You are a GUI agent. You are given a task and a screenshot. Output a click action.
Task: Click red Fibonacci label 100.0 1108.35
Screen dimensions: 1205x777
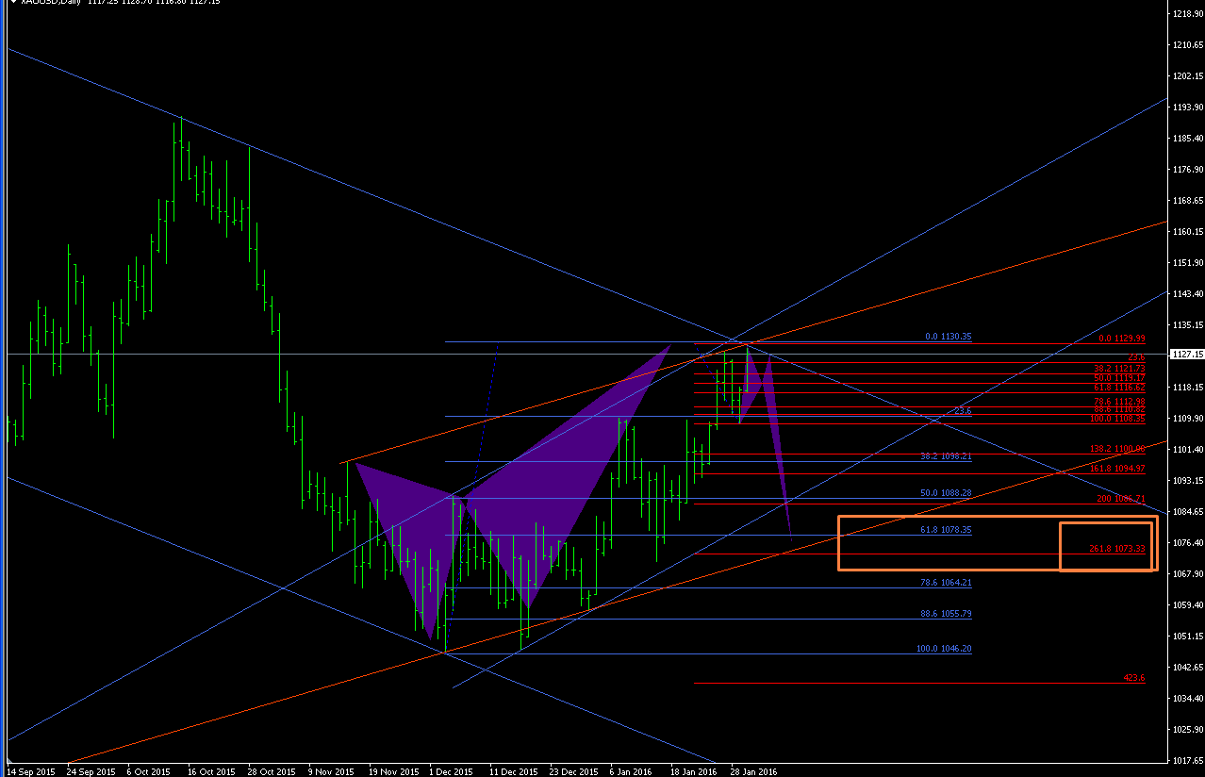1118,418
